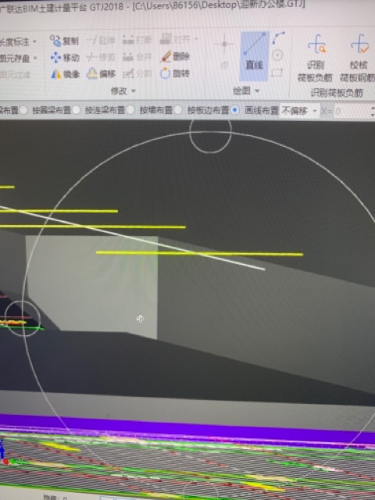The height and width of the screenshot is (500, 375).
Task: Select the 复制 (copy) tool
Action: (x=64, y=41)
